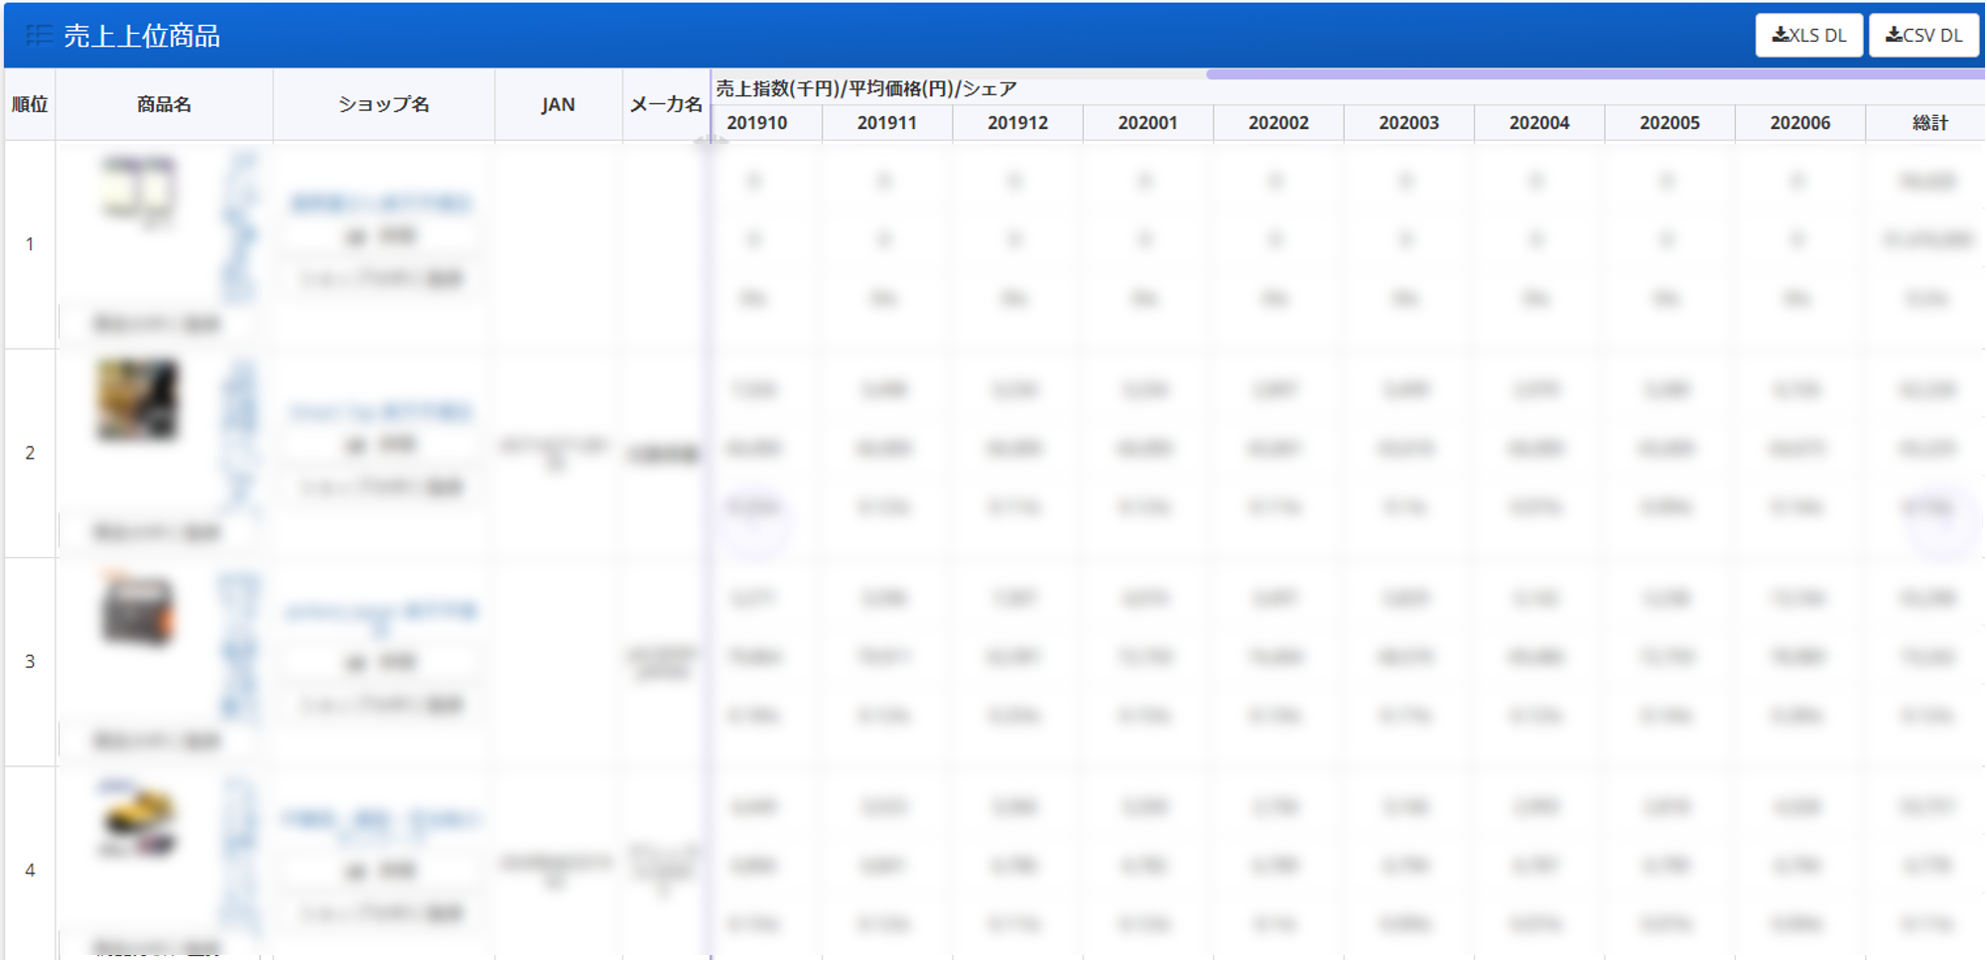Download the table using CSV DL

[1922, 36]
